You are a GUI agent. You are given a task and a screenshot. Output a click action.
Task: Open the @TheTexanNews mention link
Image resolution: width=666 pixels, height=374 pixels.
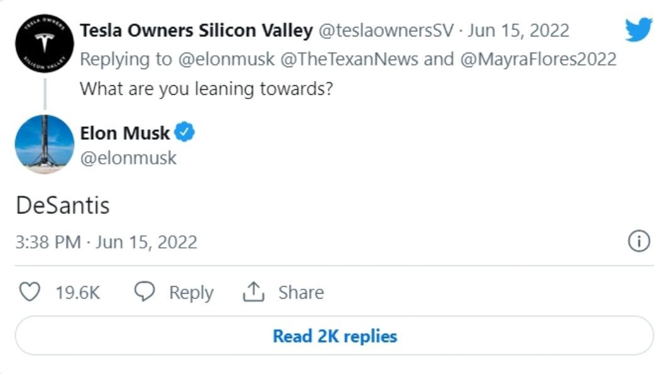(x=349, y=59)
